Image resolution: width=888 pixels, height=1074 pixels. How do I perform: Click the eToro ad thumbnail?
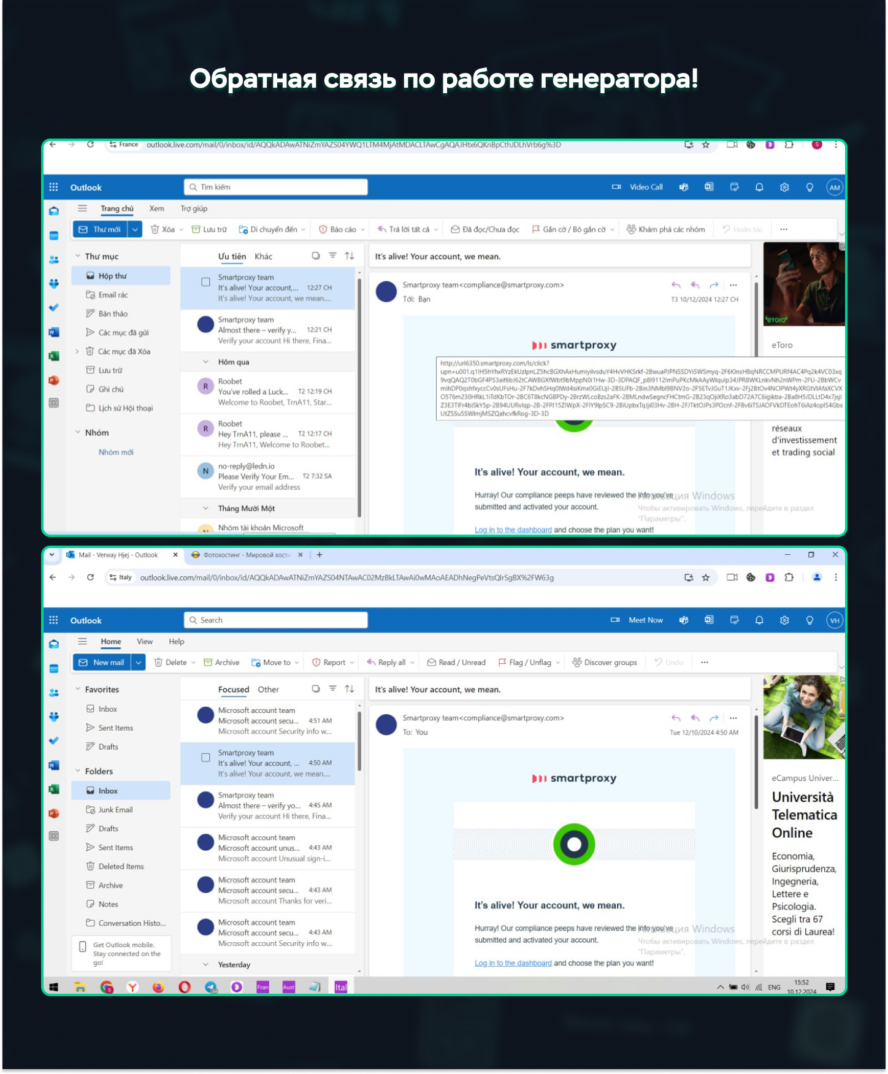coord(803,284)
